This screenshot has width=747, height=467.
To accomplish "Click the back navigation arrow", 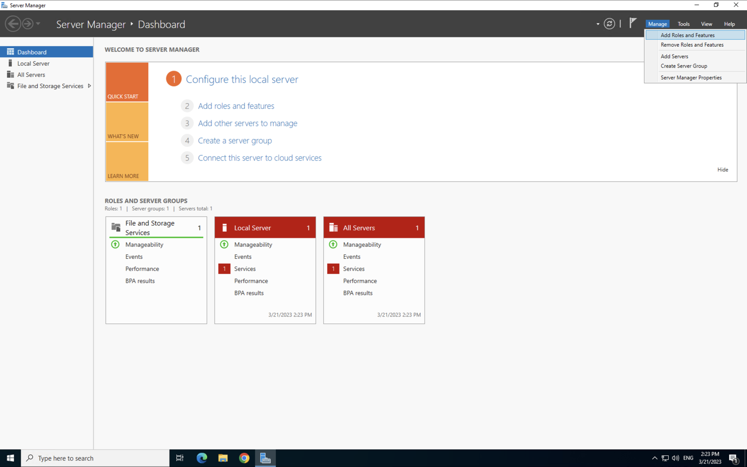I will [x=13, y=24].
